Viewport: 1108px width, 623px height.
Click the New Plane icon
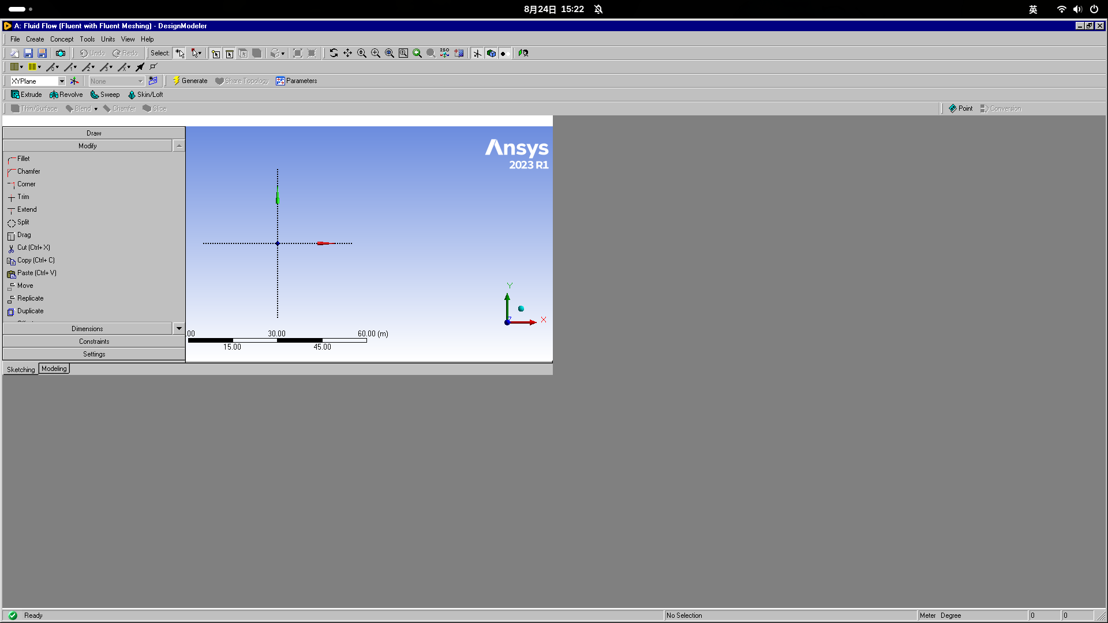[x=74, y=81]
